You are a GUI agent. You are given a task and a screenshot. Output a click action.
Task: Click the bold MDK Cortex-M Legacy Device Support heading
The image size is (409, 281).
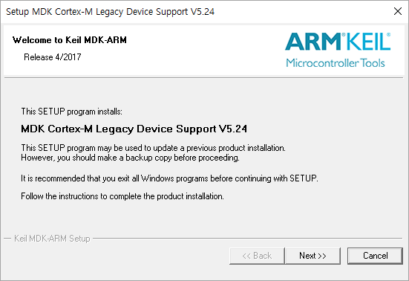(134, 129)
